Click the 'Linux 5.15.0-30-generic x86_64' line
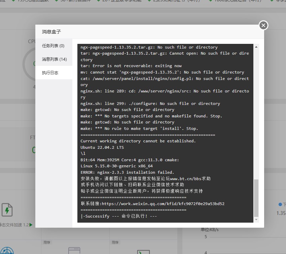Viewport: 286px width, 254px height. 116,166
